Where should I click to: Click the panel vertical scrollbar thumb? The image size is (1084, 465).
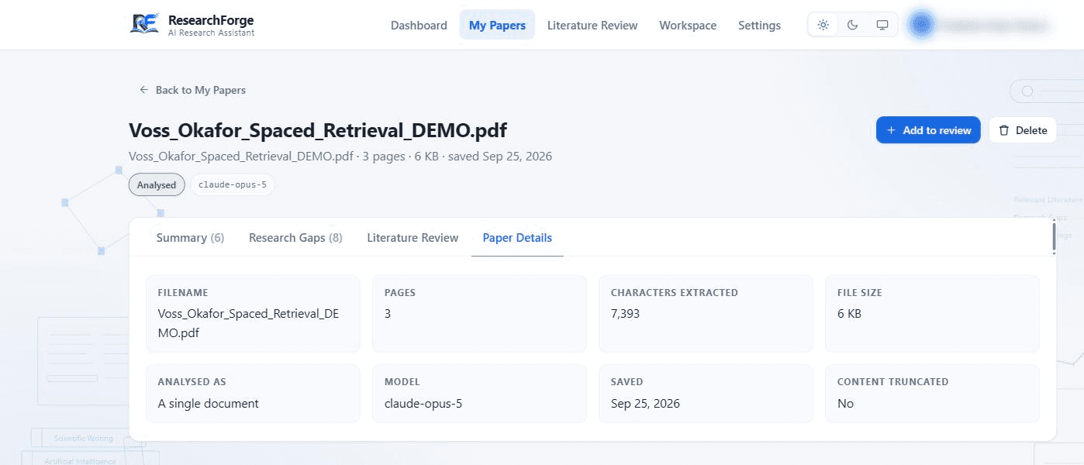click(1054, 236)
